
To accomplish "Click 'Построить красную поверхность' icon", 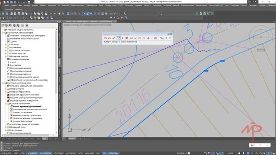I will pyautogui.click(x=8, y=95).
